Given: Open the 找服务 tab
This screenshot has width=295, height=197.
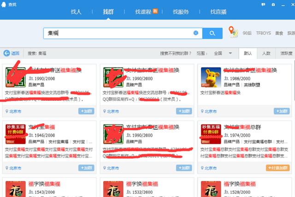Looking at the screenshot, I should pos(181,12).
